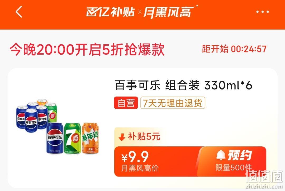This screenshot has width=285, height=191.
Task: Tap the red down-arrow subsidy icon
Action: click(122, 137)
